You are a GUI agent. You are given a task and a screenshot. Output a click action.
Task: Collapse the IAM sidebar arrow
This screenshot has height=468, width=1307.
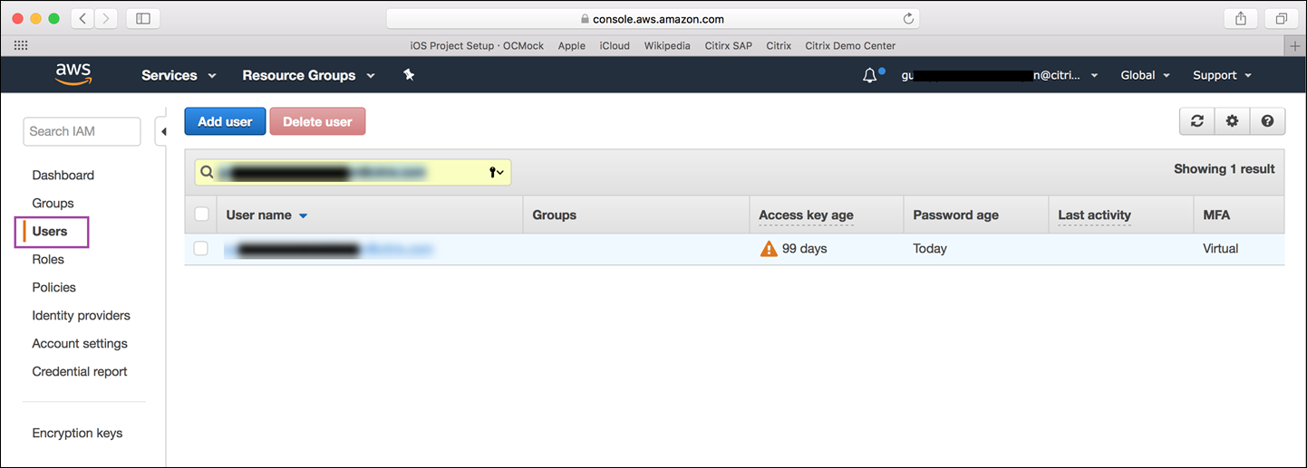coord(163,132)
